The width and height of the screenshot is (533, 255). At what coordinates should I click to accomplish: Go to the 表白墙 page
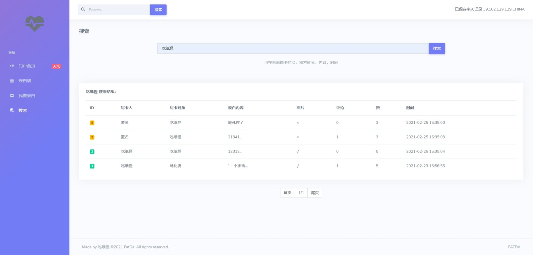tap(25, 81)
